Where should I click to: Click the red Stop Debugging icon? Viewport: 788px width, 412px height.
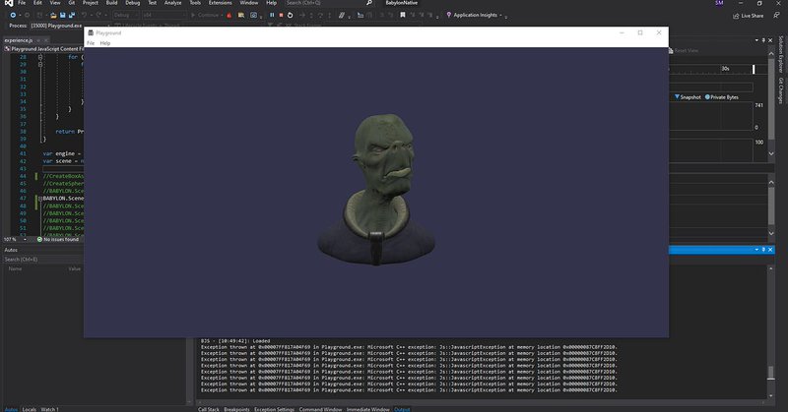click(x=281, y=15)
